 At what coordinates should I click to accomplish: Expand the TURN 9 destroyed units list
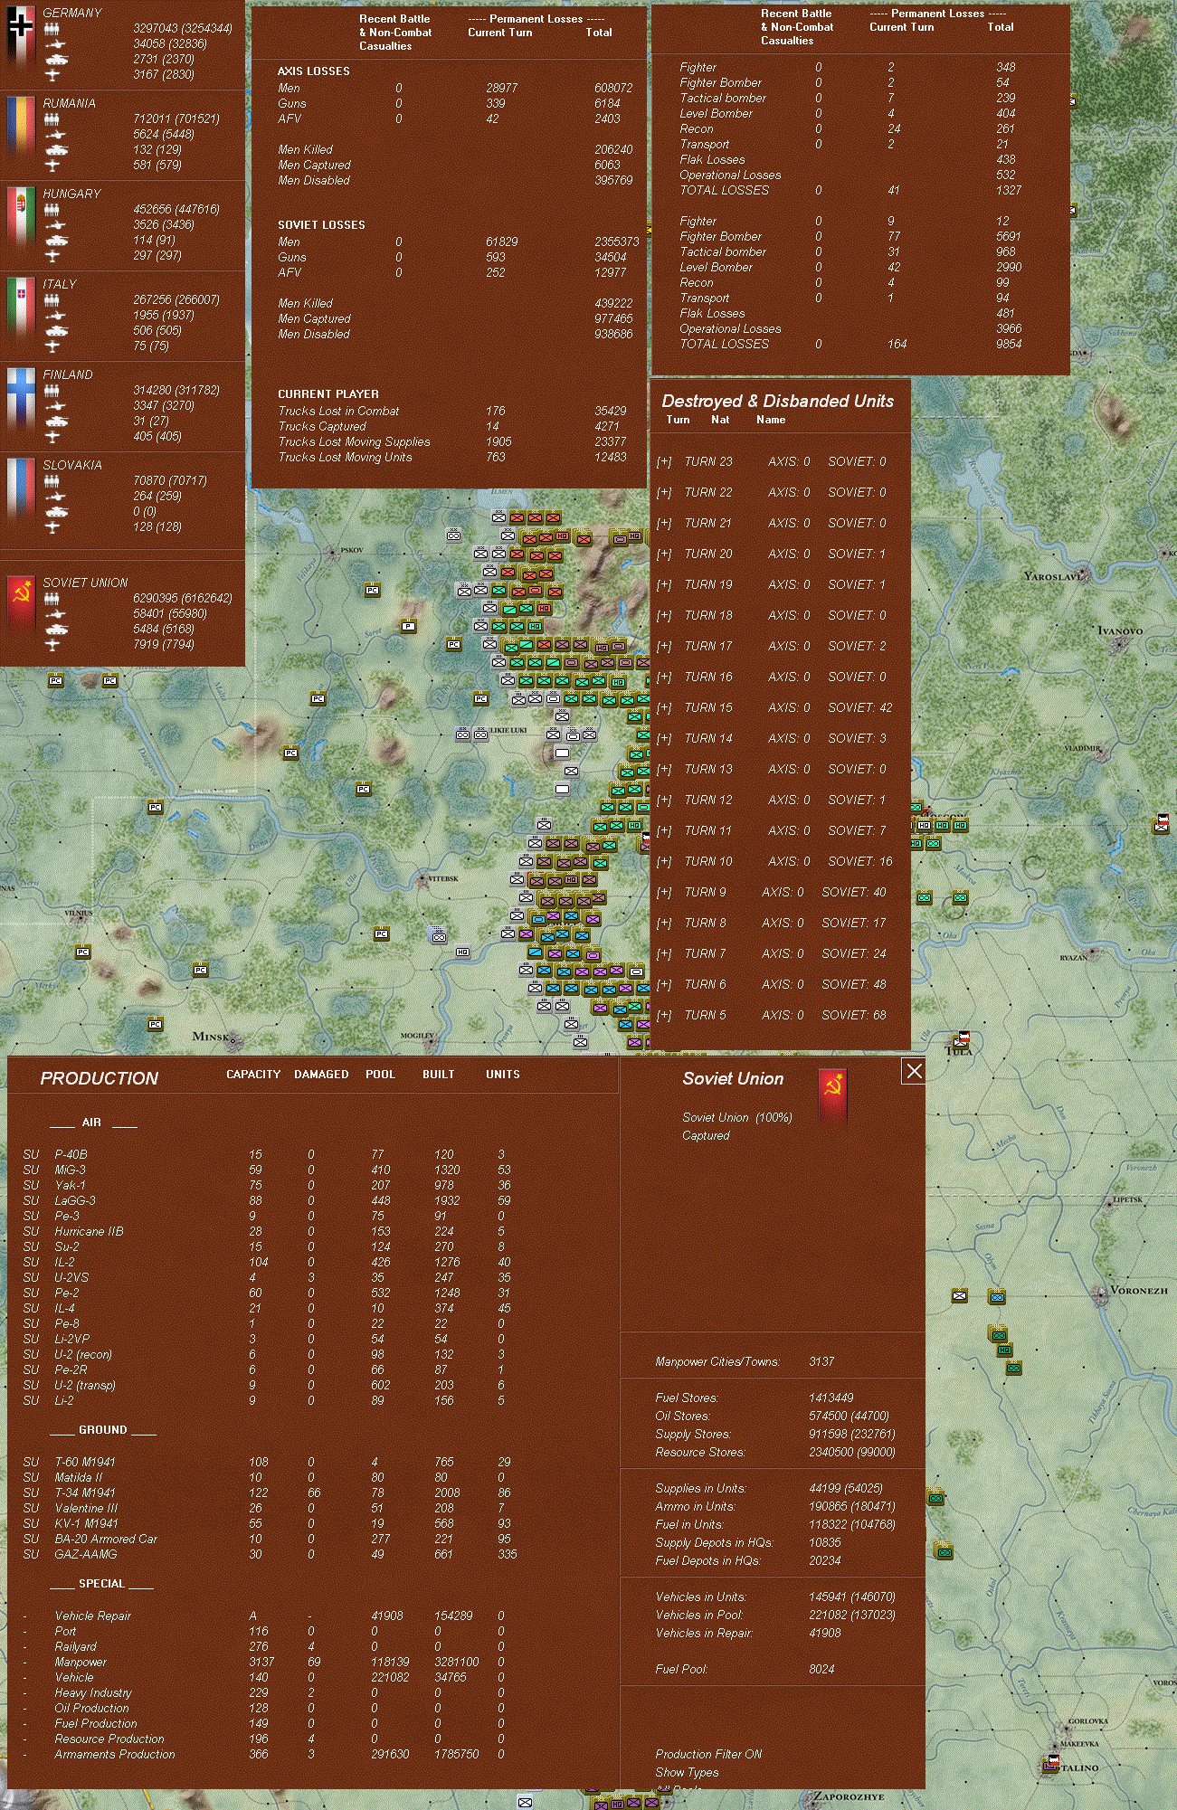tap(664, 893)
